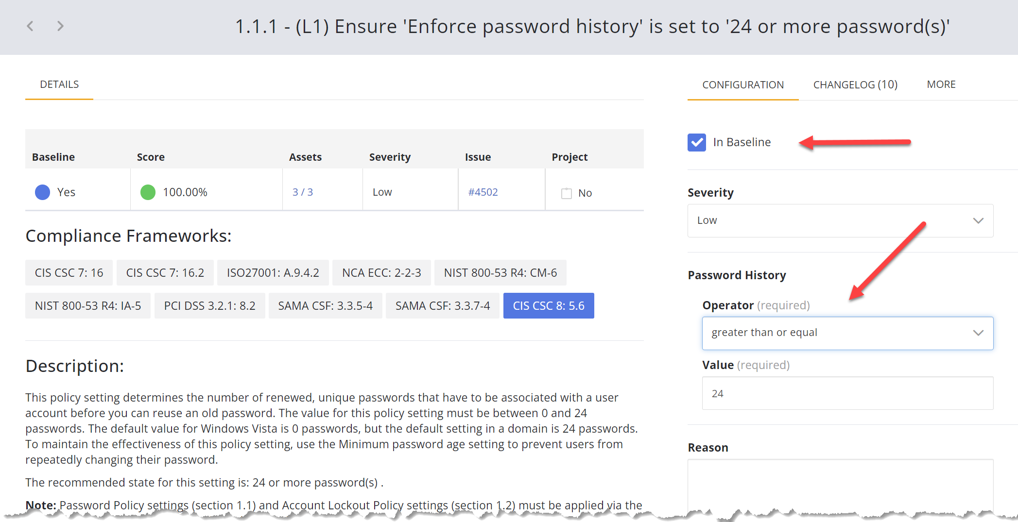Click the PCI DSS 3.2.1: 8.2 tag
The image size is (1018, 522).
click(209, 306)
